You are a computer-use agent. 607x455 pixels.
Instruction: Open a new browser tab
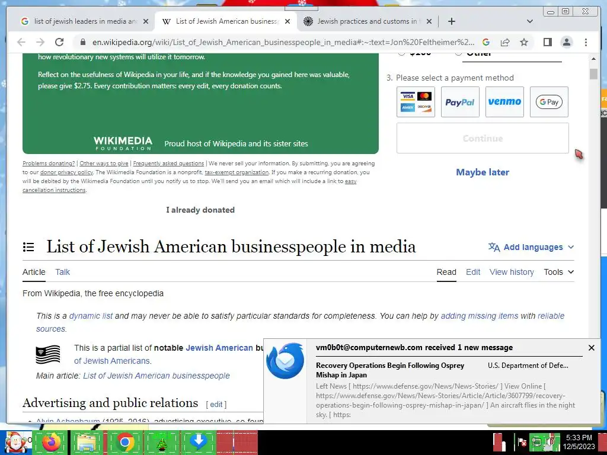(x=451, y=21)
